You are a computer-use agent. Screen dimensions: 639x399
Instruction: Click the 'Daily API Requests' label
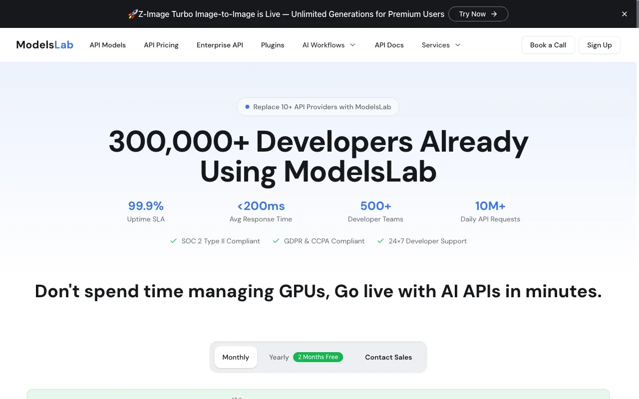(x=490, y=219)
